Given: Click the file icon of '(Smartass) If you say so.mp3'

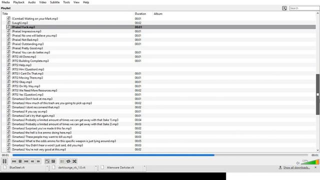Looking at the screenshot, I should [x=8, y=111].
